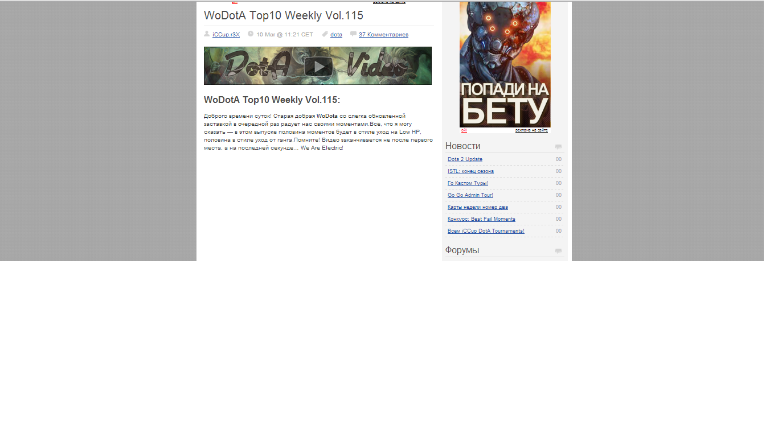Click the 00 count in the Dota 2 Update row
This screenshot has height=437, width=778.
[559, 159]
